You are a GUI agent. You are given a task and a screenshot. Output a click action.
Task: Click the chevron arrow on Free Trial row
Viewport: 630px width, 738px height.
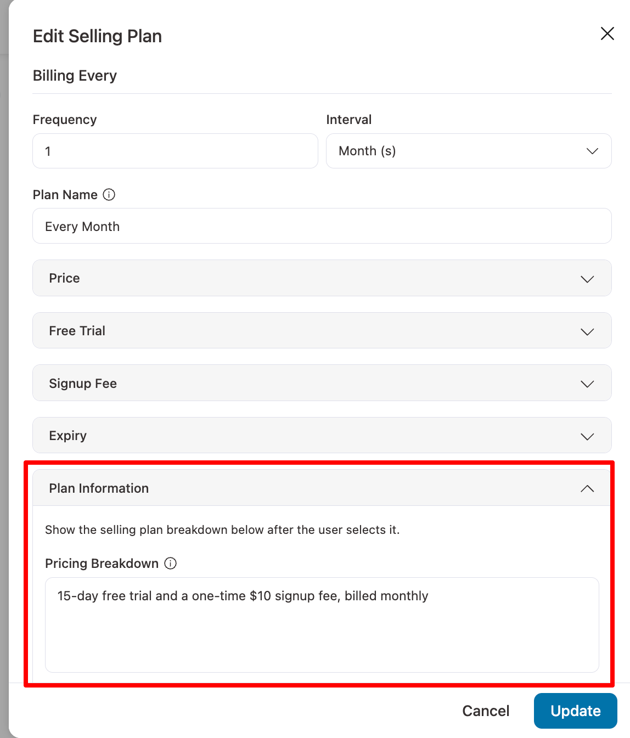point(587,331)
